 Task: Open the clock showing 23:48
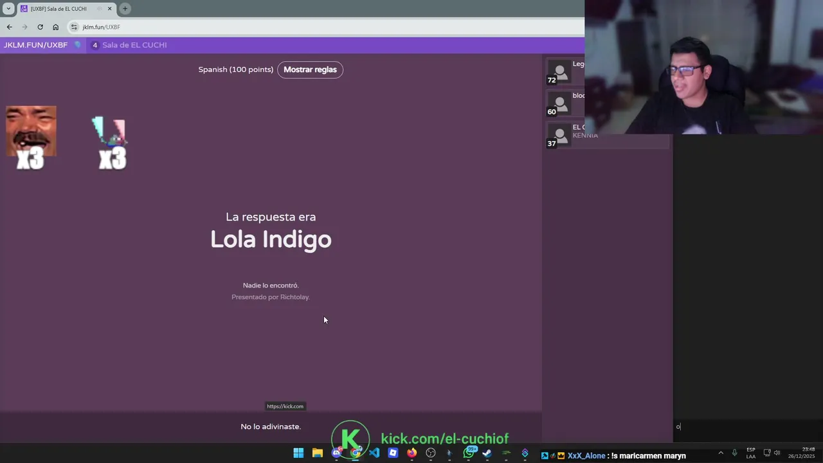(802, 453)
